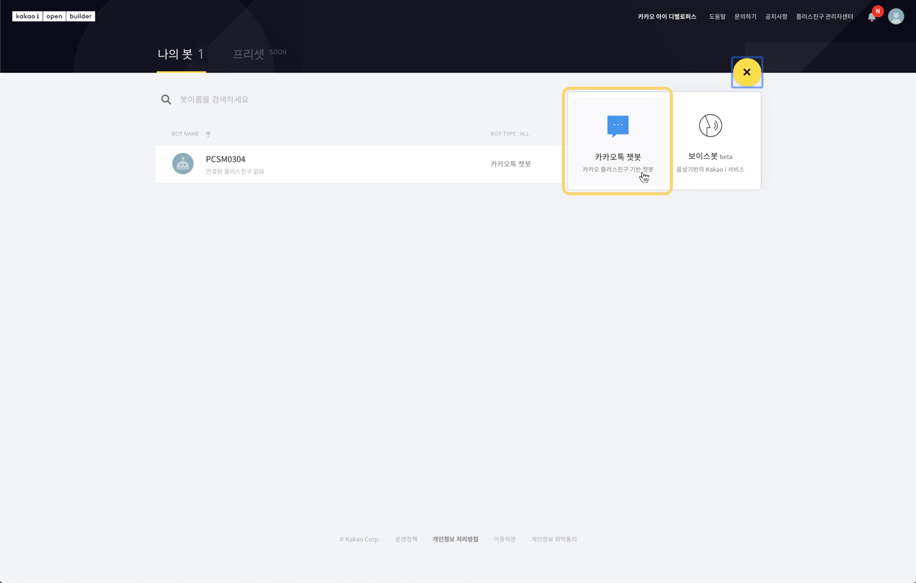This screenshot has height=583, width=916.
Task: Open 운영정책 footer link
Action: (x=406, y=539)
